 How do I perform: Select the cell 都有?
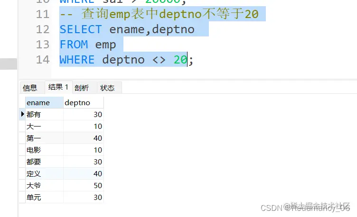coord(44,114)
